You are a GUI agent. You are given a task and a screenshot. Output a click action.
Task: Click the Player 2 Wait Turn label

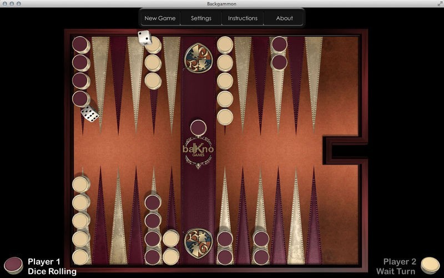point(396,266)
